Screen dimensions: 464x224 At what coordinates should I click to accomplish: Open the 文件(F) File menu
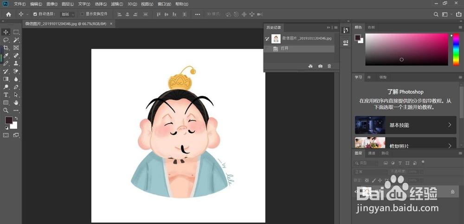(x=19, y=4)
